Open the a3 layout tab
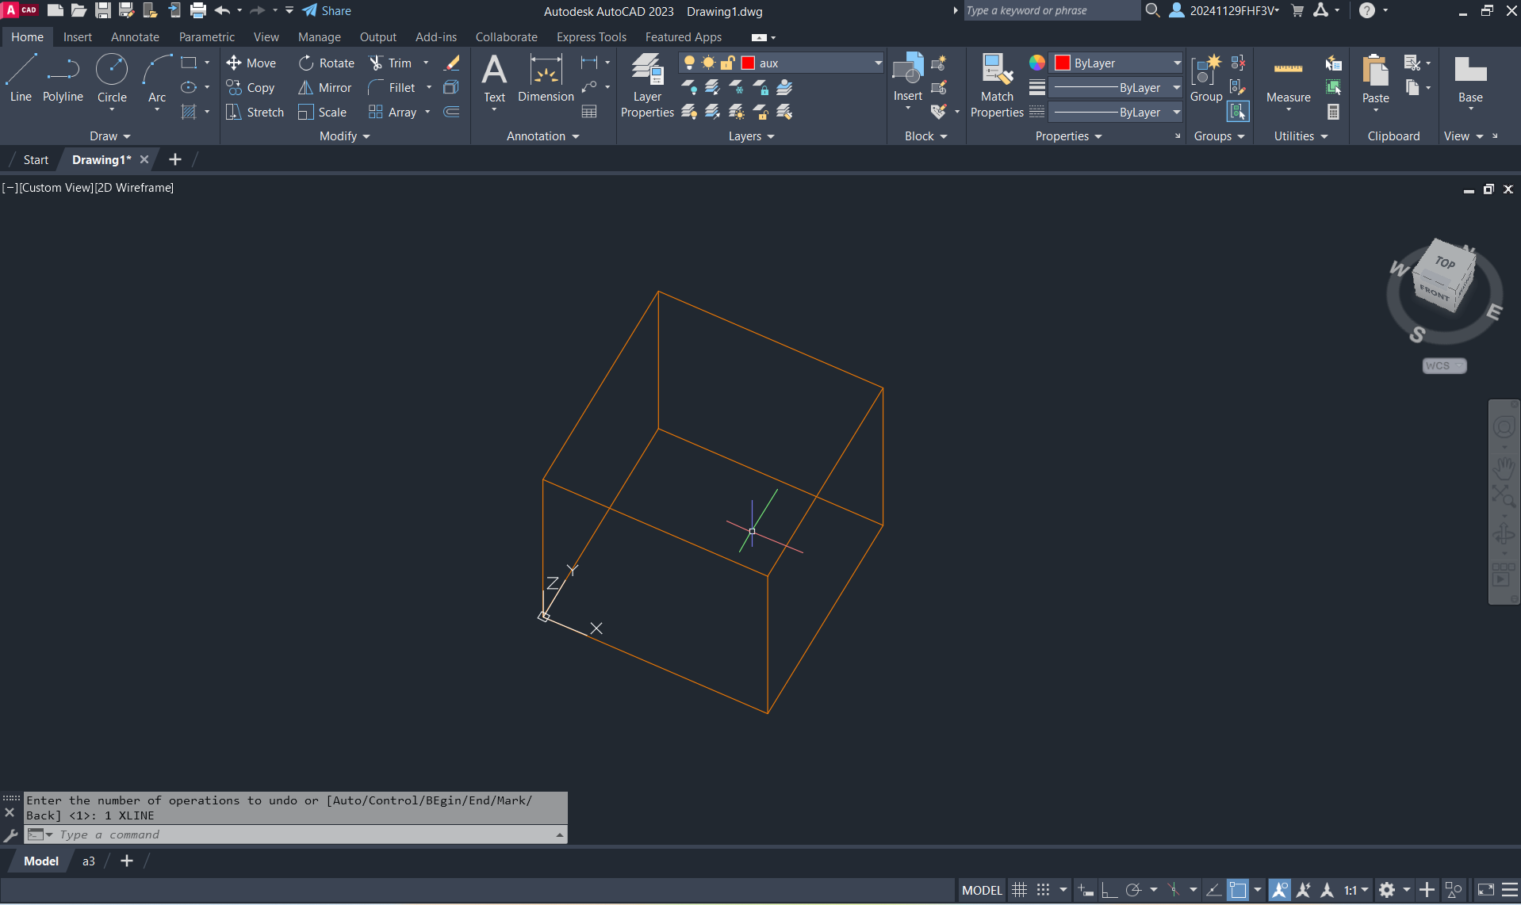The width and height of the screenshot is (1521, 905). 89,861
